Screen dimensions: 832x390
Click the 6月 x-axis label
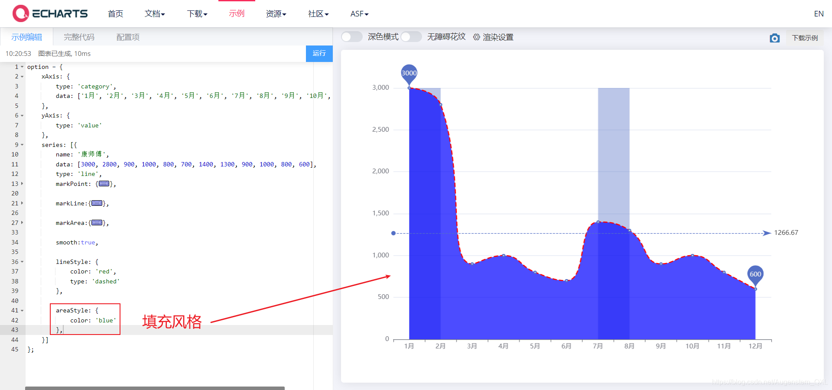(566, 346)
